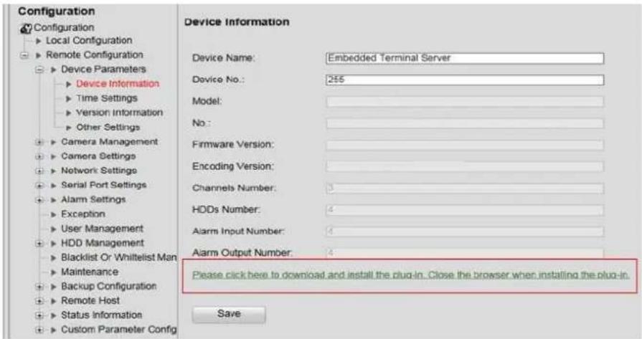
Task: Click the disabled Model field
Action: point(465,102)
